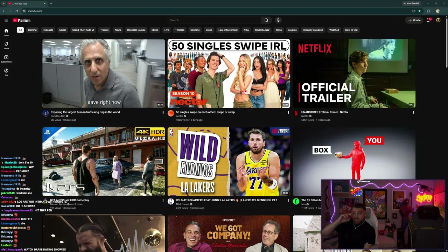448x252 pixels.
Task: Open the YouTube account avatar menu
Action: coord(438,20)
